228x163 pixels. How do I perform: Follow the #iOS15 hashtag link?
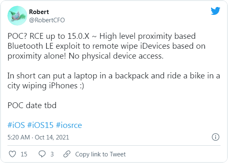[x=40, y=125]
